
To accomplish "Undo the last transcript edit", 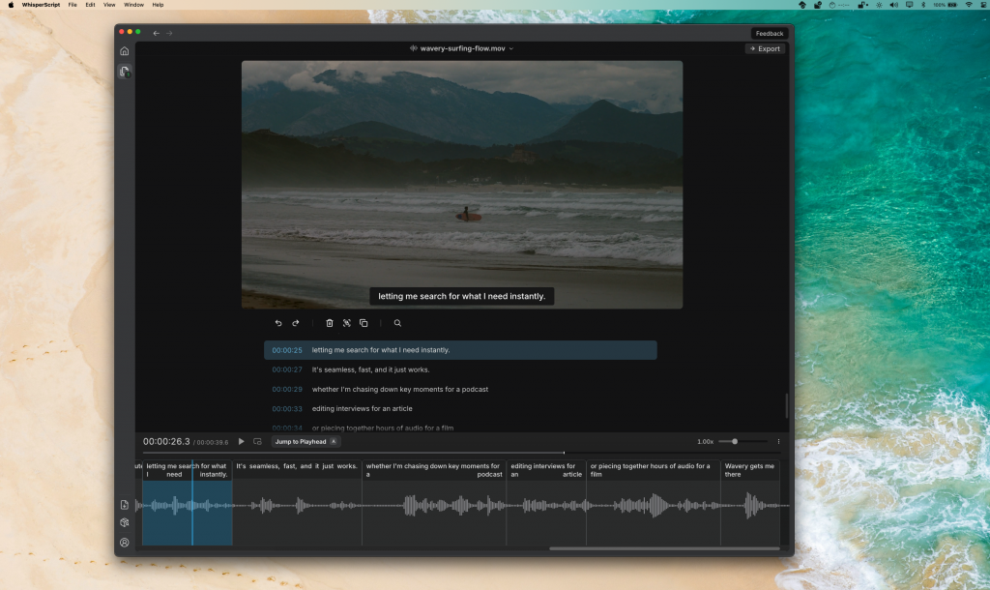I will pyautogui.click(x=278, y=323).
